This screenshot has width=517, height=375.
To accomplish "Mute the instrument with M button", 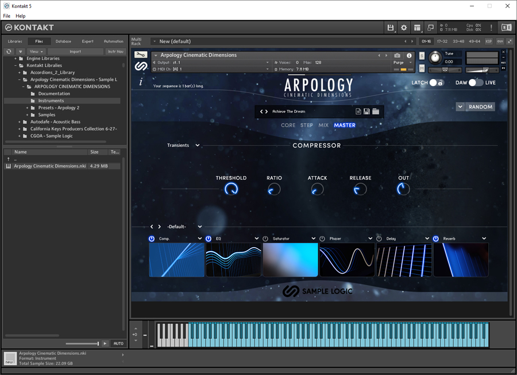I will [422, 68].
